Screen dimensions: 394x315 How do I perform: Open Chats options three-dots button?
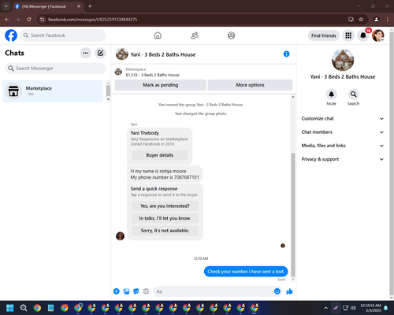tap(85, 53)
